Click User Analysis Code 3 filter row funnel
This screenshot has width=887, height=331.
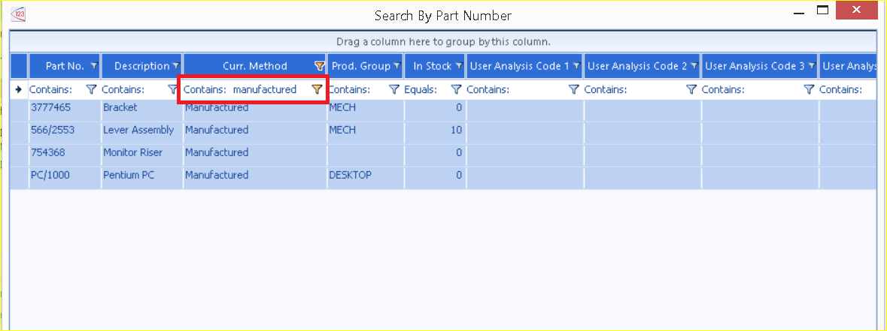tap(809, 89)
